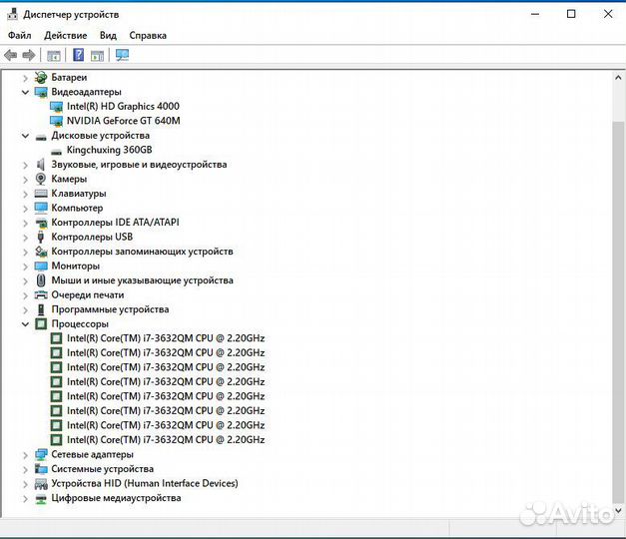This screenshot has height=539, width=626.
Task: Click the Intel HD Graphics 4000 icon
Action: [56, 107]
